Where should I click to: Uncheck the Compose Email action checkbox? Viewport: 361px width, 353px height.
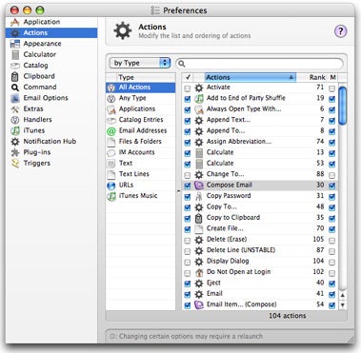(x=188, y=186)
